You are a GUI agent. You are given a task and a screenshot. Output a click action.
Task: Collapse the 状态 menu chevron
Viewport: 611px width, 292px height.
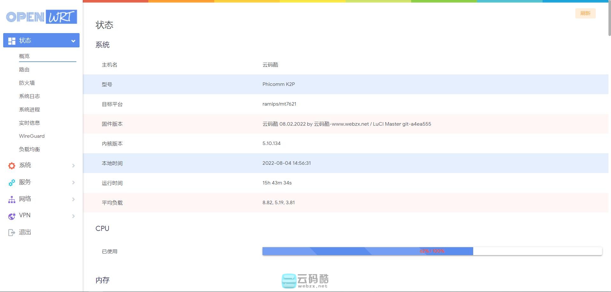coord(73,41)
